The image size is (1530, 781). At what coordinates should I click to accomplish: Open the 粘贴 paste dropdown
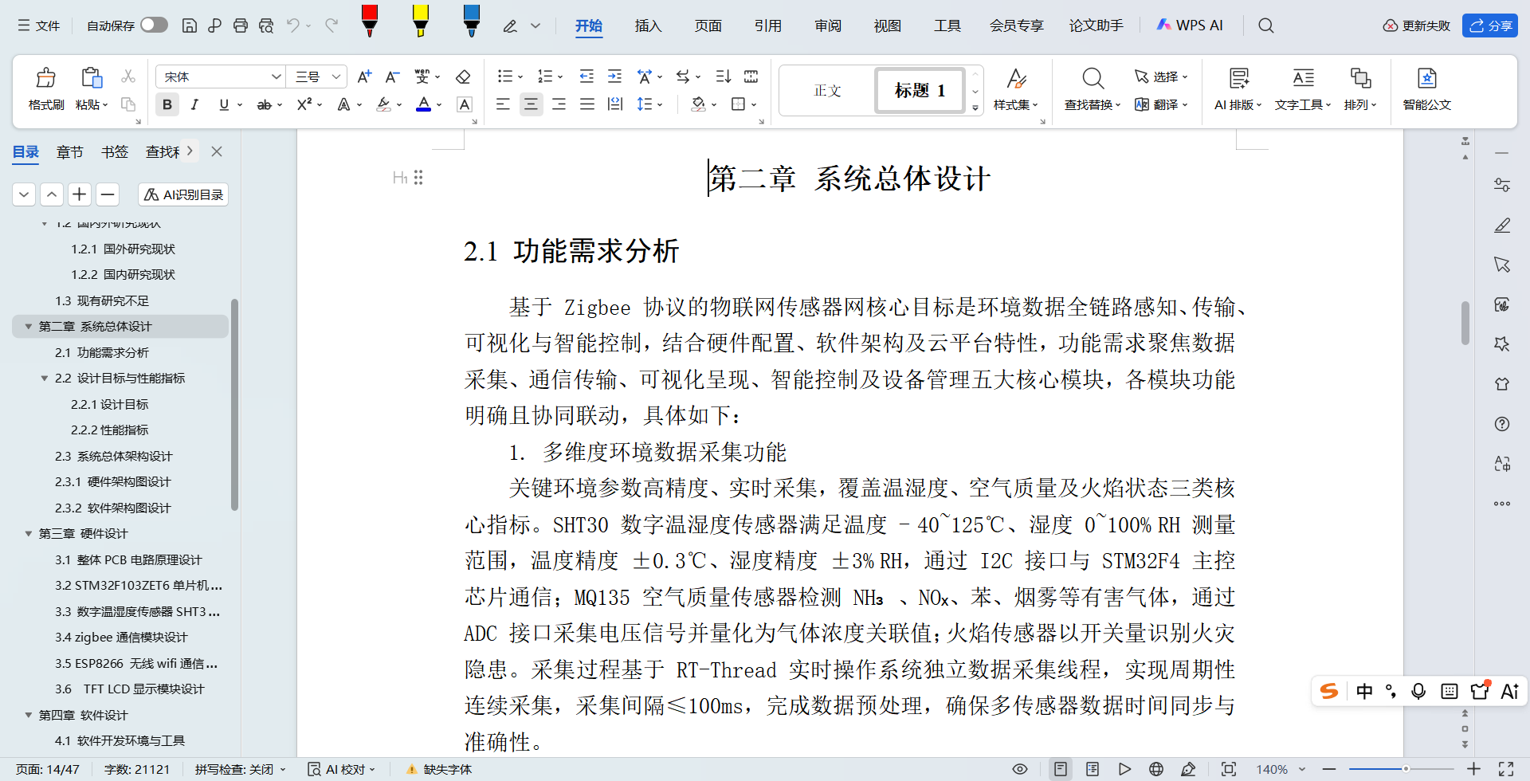click(x=92, y=105)
